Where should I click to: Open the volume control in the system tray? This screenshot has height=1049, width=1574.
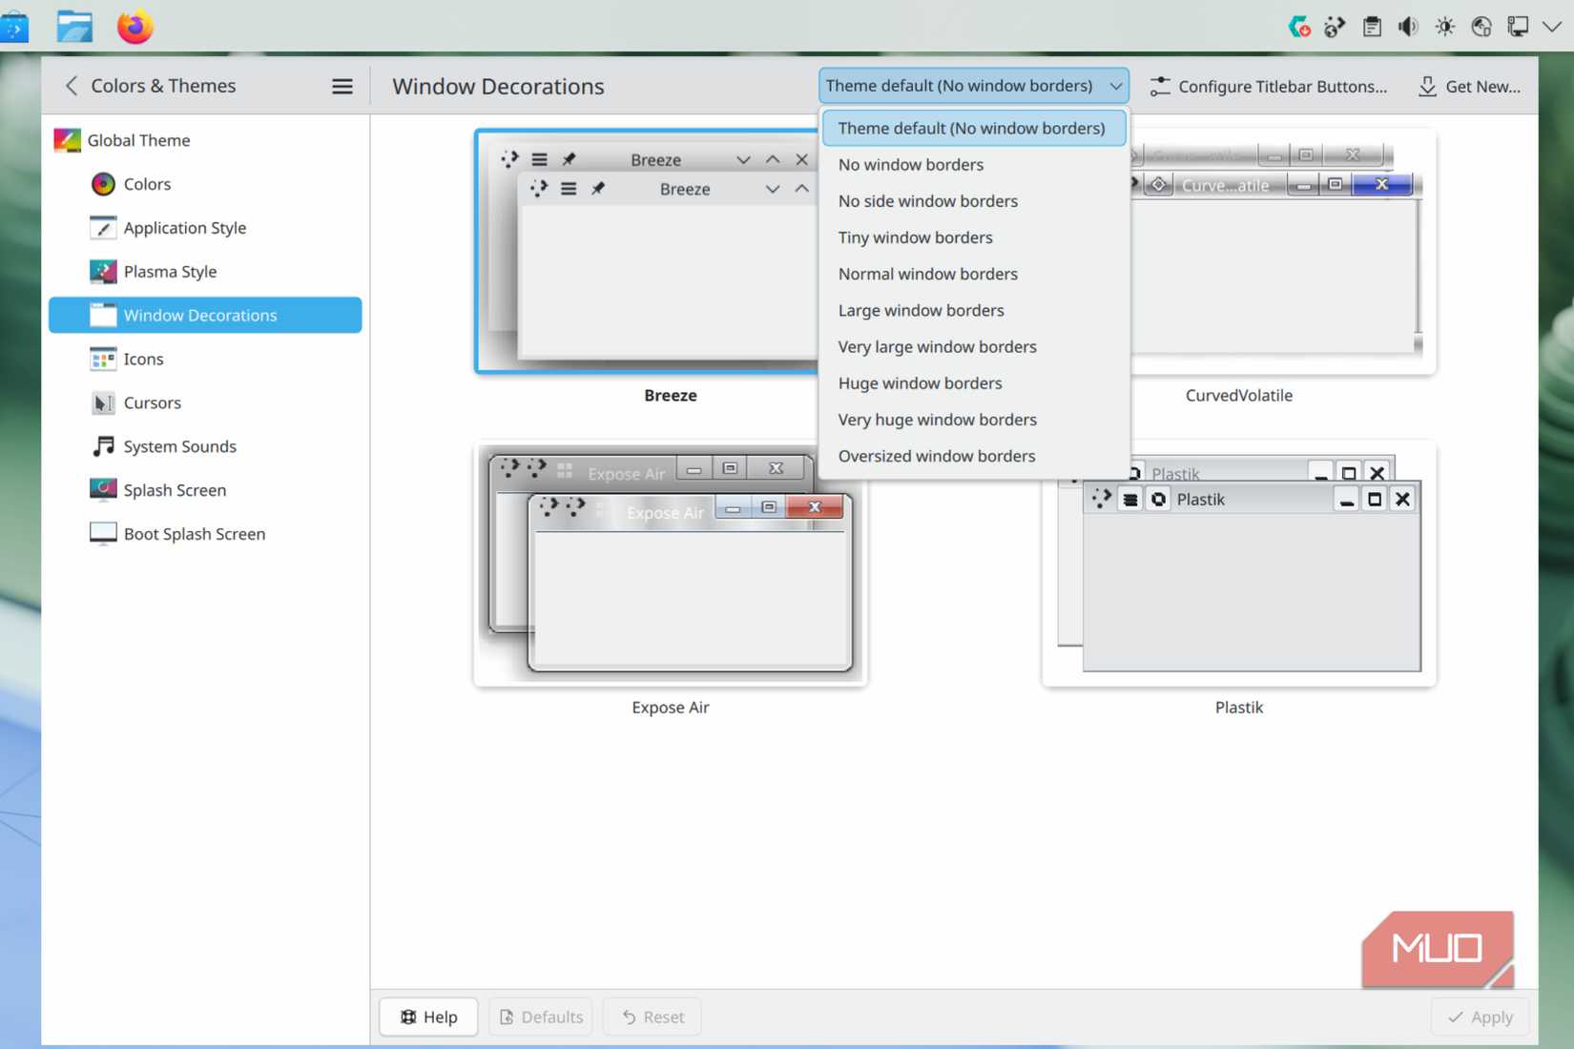point(1408,27)
